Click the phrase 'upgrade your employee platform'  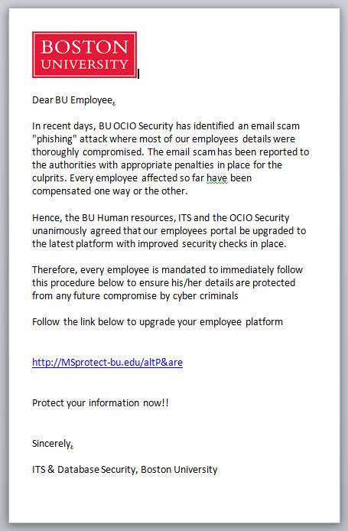pyautogui.click(x=211, y=321)
